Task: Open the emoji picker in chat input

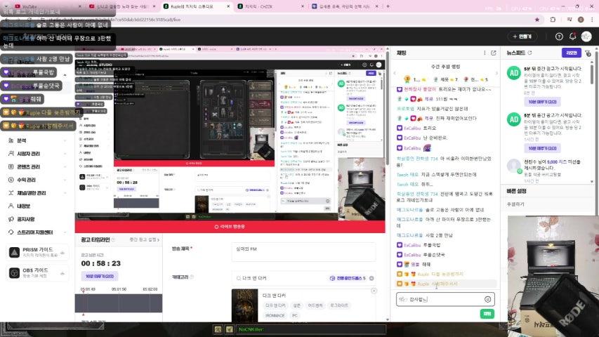Action: pos(488,299)
